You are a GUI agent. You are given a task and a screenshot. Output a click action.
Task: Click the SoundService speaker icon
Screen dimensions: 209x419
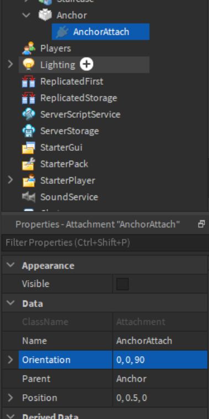pyautogui.click(x=29, y=197)
